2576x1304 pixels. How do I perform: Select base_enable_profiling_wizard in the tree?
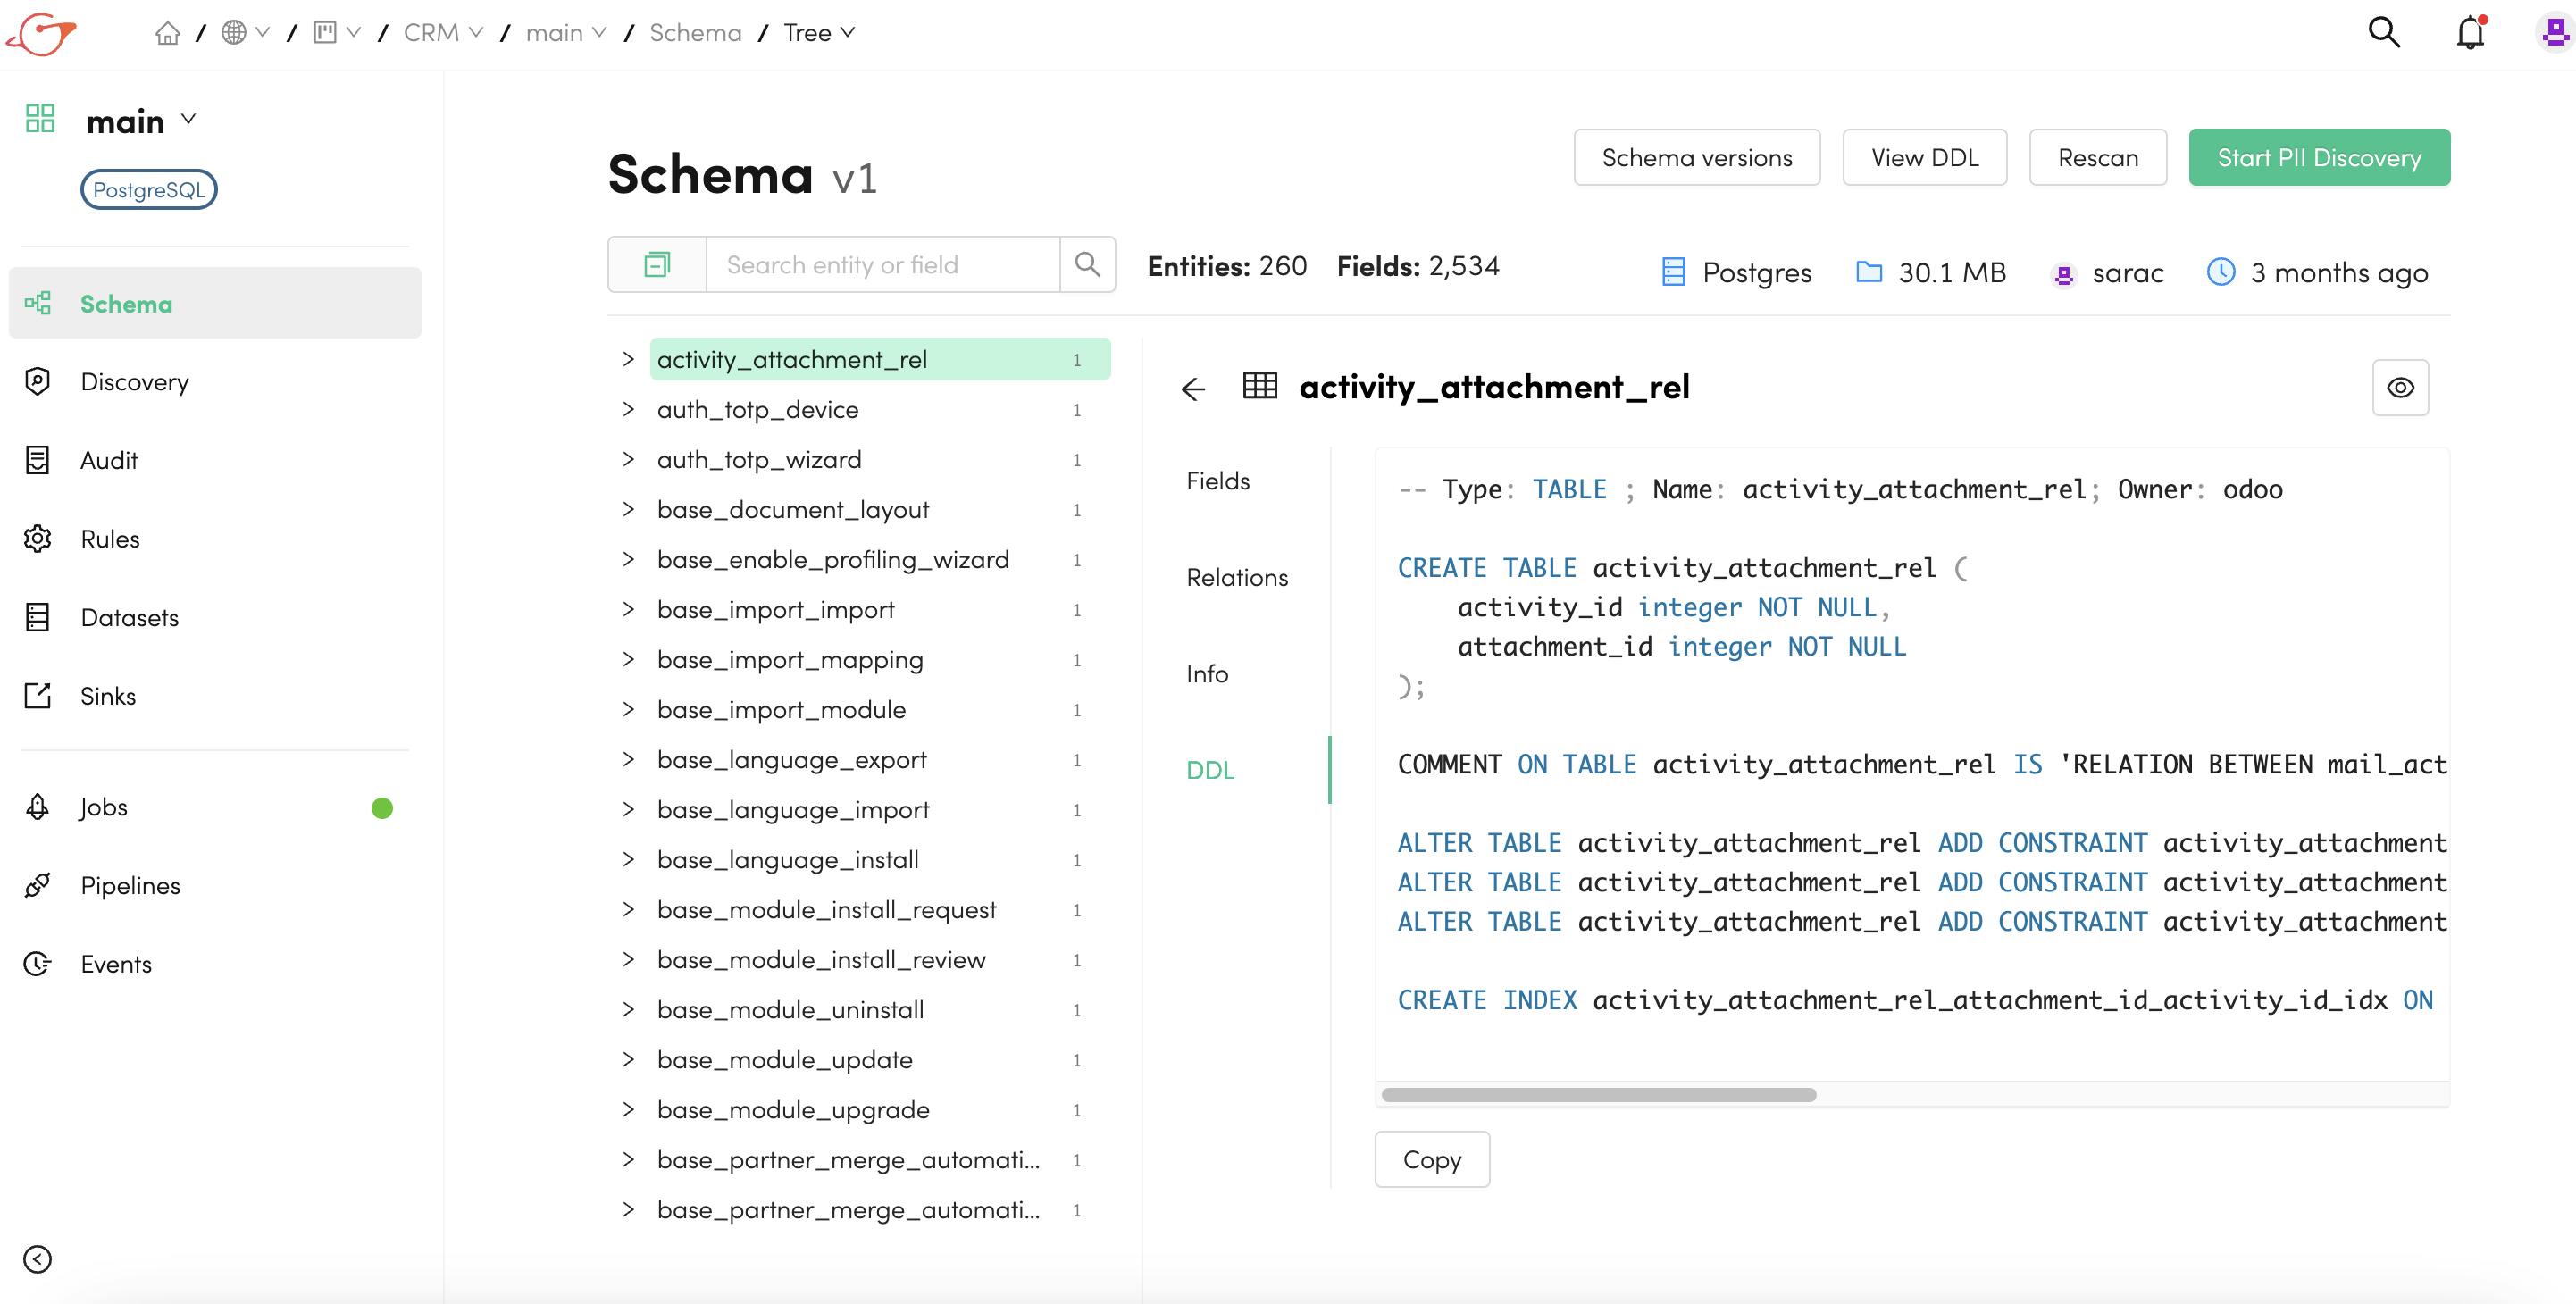click(x=833, y=559)
